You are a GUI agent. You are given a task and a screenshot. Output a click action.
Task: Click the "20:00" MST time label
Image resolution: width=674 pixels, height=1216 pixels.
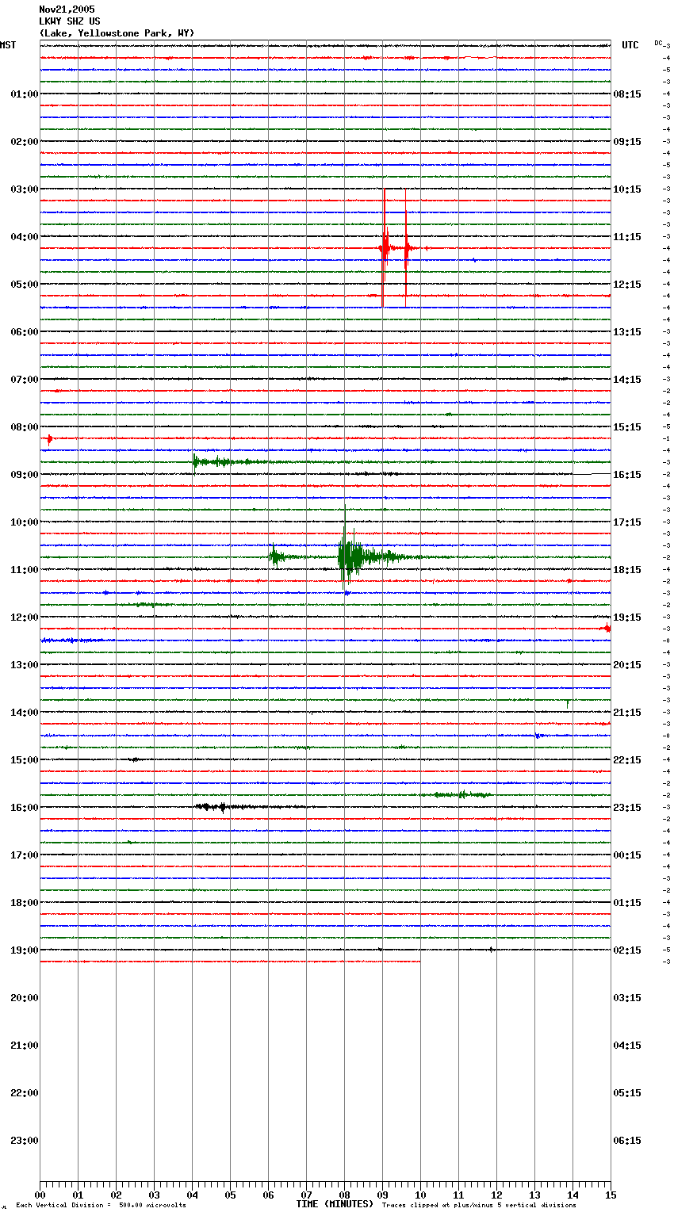point(25,998)
